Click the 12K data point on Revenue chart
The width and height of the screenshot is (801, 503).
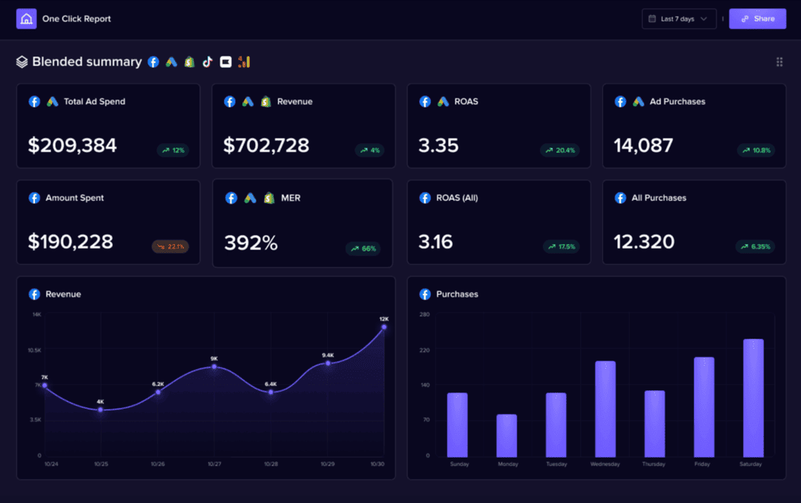point(384,327)
